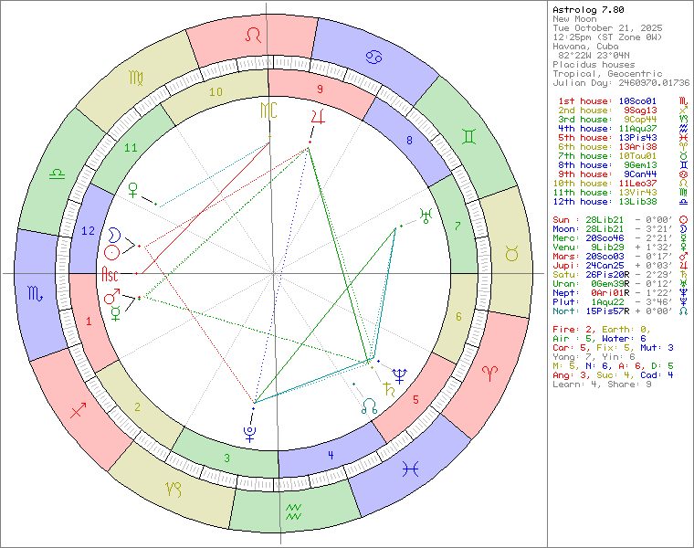Select the Venus glyph inside the chart wheel
This screenshot has height=548, width=694.
[133, 191]
